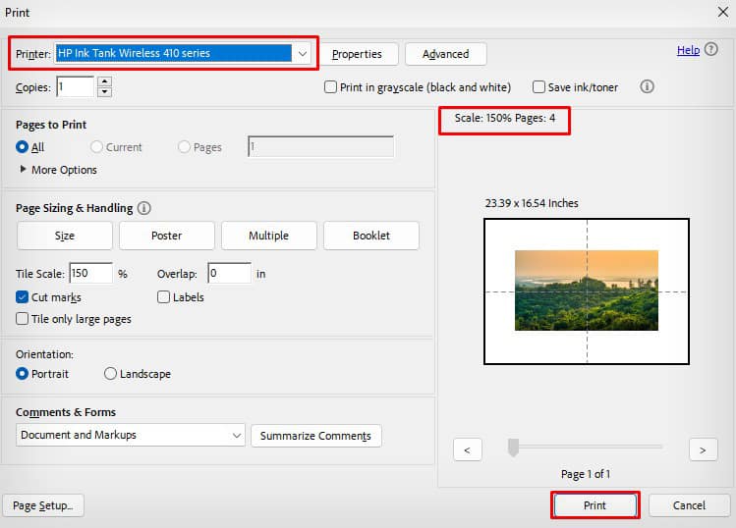Viewport: 736px width, 528px height.
Task: Open the Printer dropdown list
Action: click(303, 53)
